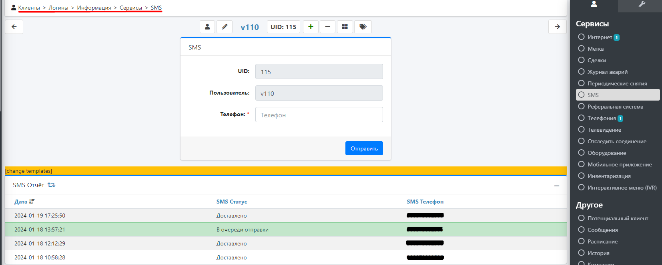Collapse the SMS Отчёт panel

pos(556,186)
